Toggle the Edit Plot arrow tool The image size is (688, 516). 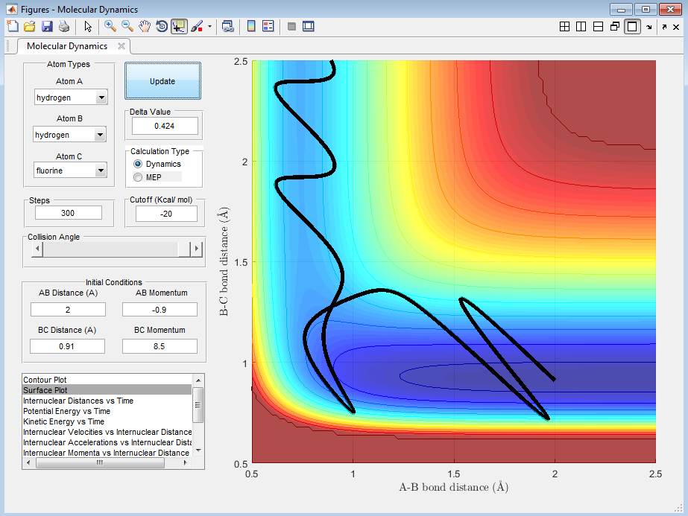pos(88,26)
